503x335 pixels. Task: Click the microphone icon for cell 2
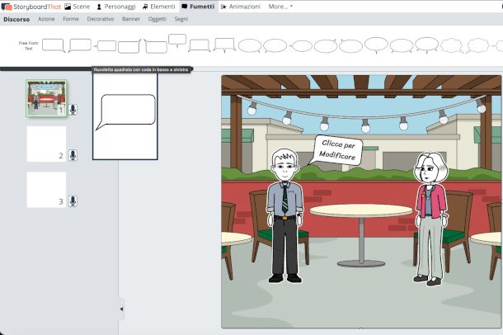pos(73,155)
